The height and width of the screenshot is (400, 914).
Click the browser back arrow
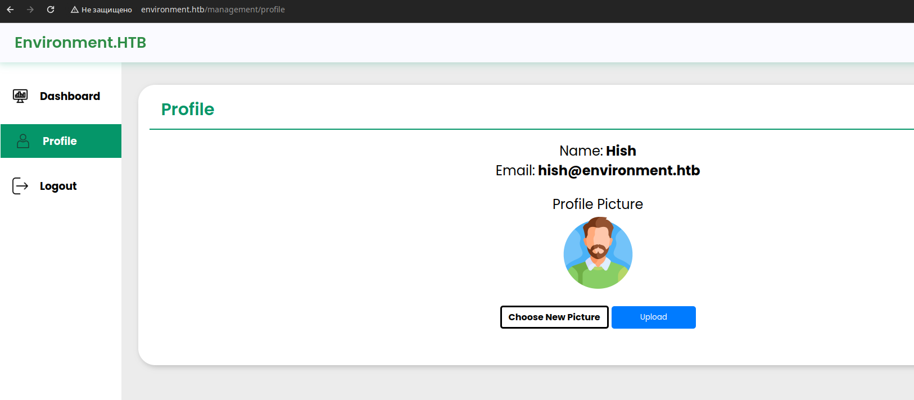pyautogui.click(x=10, y=10)
